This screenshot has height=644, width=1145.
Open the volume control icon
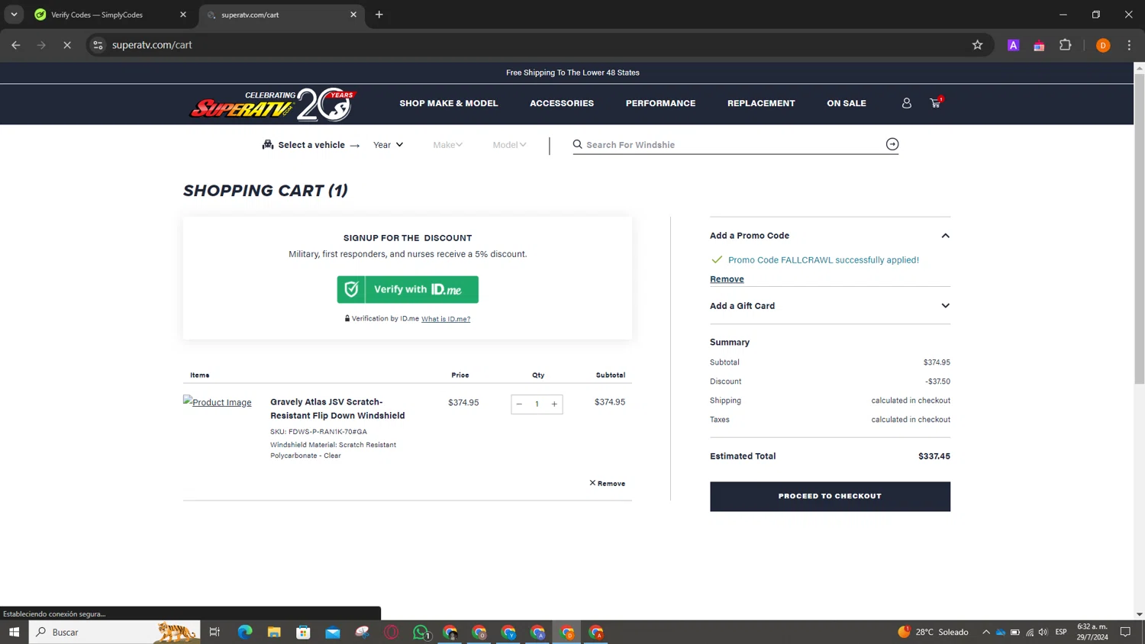1043,632
